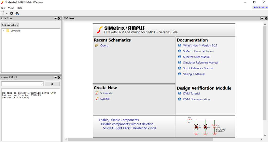This screenshot has width=268, height=142.
Task: Click the vertical scrollbar thumb in Welcome
Action: [265, 73]
